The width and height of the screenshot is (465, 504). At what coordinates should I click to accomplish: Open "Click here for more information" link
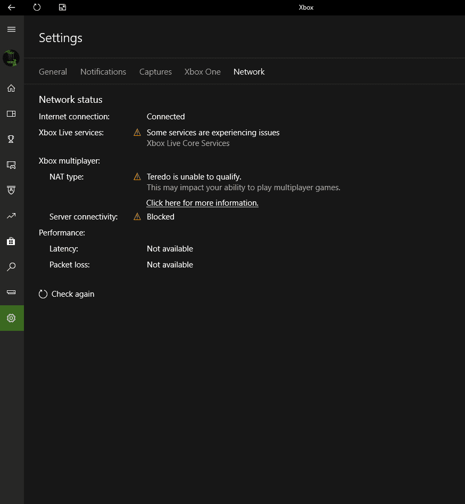pyautogui.click(x=202, y=203)
